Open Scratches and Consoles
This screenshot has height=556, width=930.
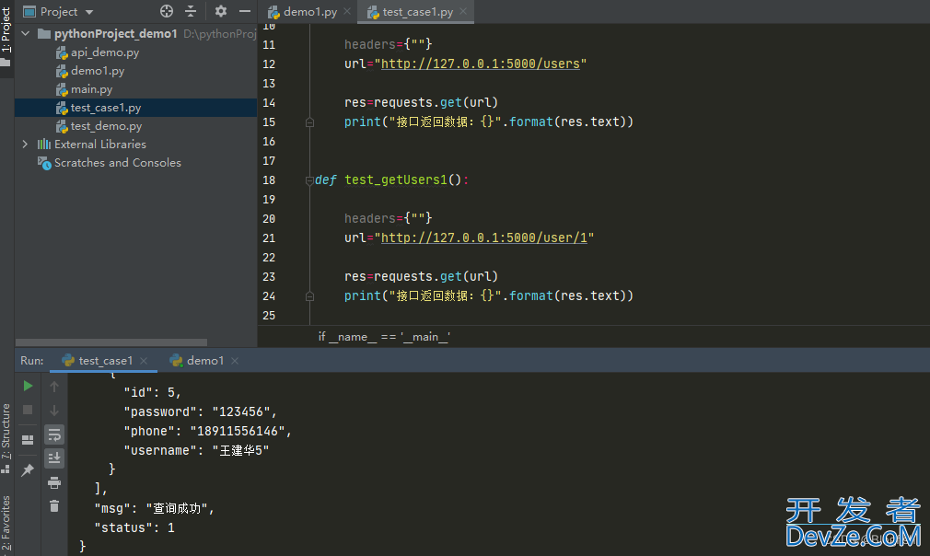coord(118,162)
